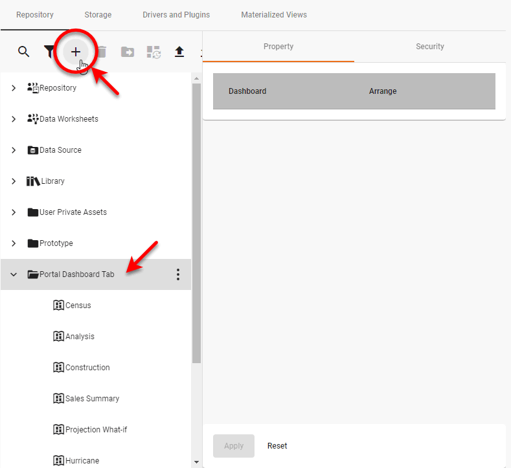Select the Property tab
This screenshot has height=468, width=511.
(x=278, y=47)
